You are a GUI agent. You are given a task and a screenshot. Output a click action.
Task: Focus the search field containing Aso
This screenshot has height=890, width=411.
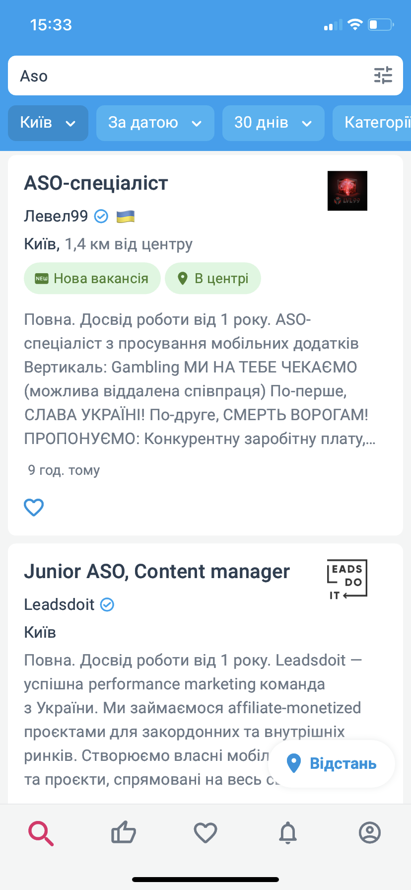(189, 75)
